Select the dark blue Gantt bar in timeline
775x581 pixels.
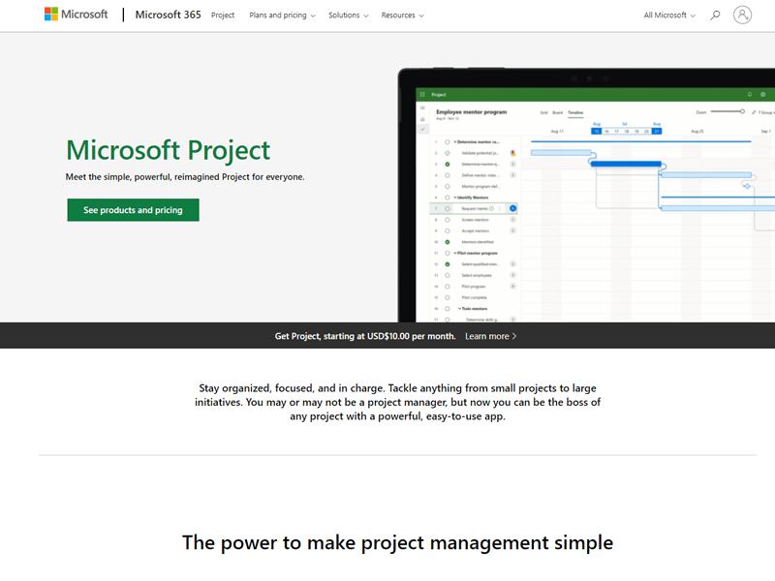(x=626, y=164)
